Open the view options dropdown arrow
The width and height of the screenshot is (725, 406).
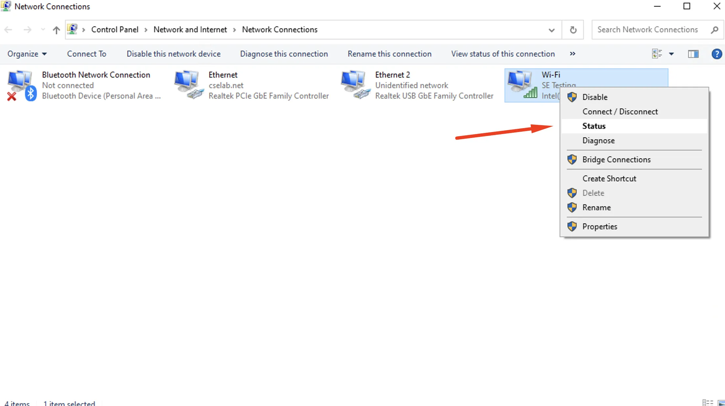tap(671, 54)
